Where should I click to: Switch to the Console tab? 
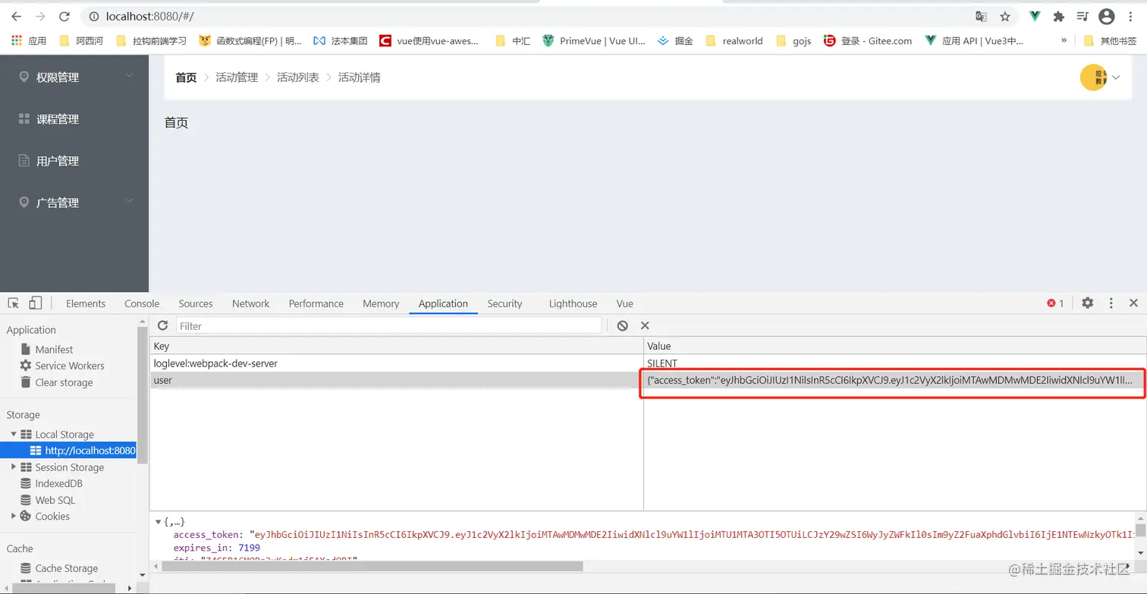[x=142, y=303]
